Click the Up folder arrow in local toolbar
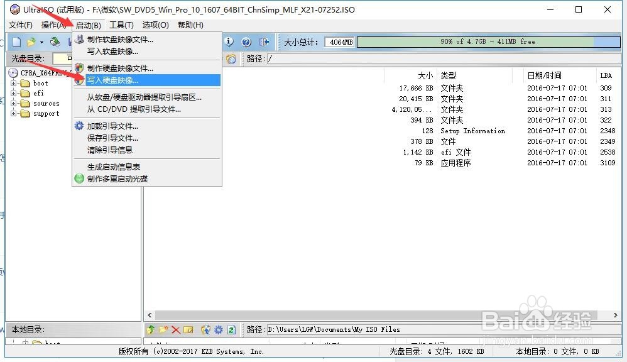627x362 pixels. click(x=151, y=329)
